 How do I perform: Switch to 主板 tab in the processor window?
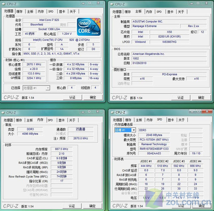coord(30,12)
